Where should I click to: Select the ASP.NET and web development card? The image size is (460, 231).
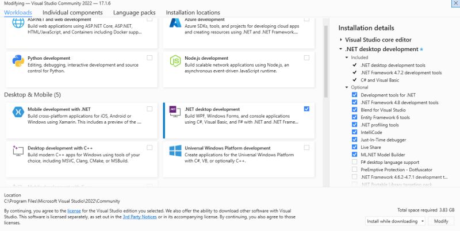pos(82,33)
